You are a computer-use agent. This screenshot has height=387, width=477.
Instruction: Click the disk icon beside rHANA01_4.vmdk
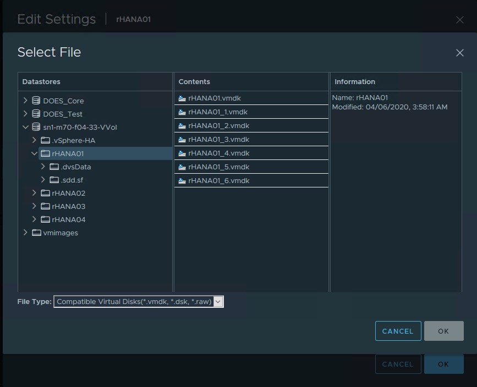pyautogui.click(x=182, y=153)
